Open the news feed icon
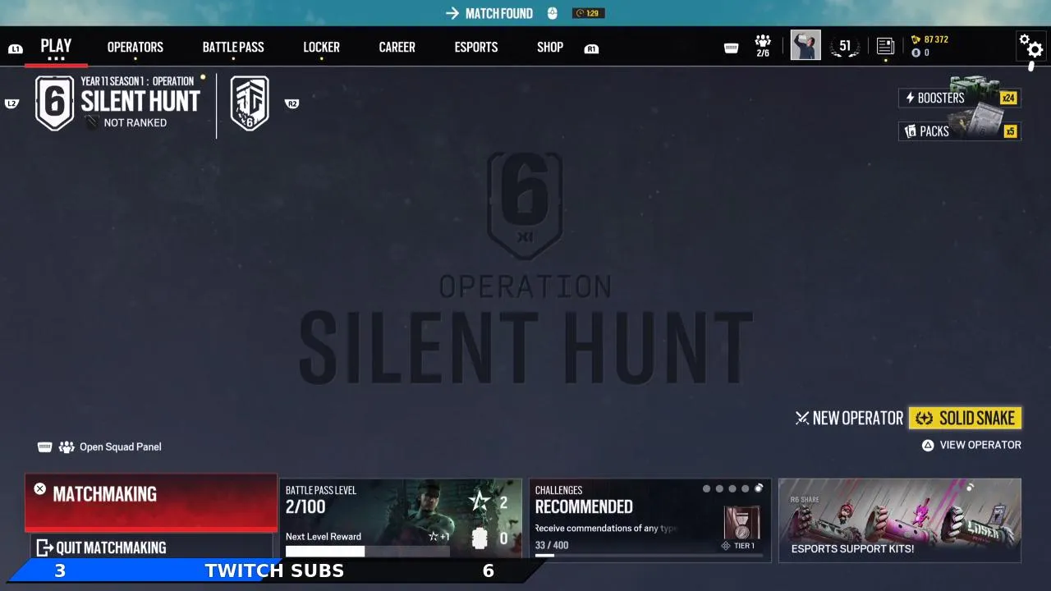This screenshot has width=1051, height=591. tap(885, 47)
